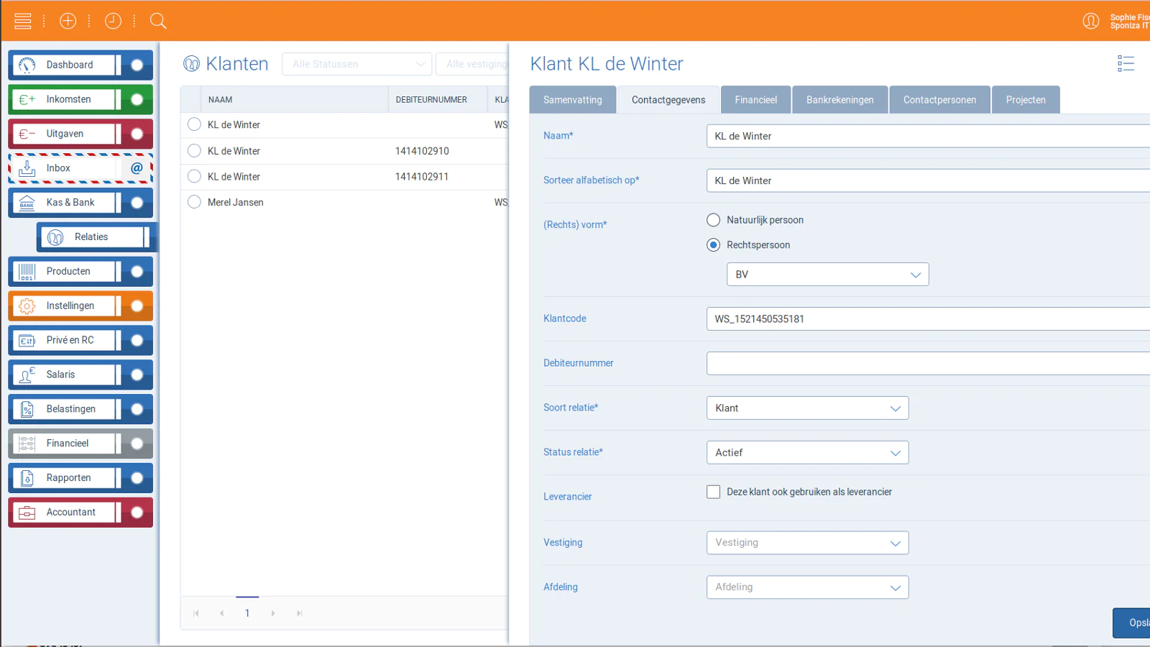Open the Inbox @ email icon
Screen dimensions: 1150x647
click(x=137, y=168)
